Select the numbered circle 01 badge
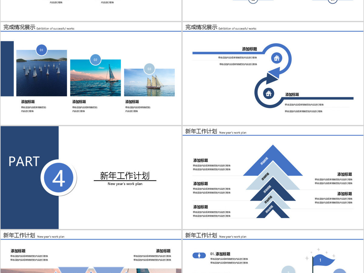The image size is (364, 273). coord(42,50)
